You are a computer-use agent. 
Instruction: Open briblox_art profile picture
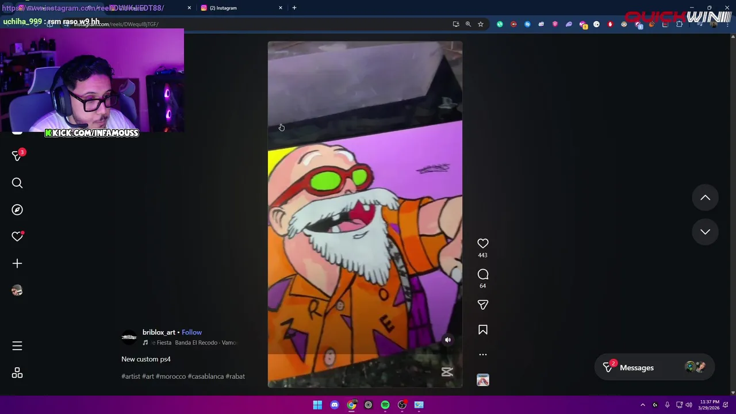coord(129,338)
